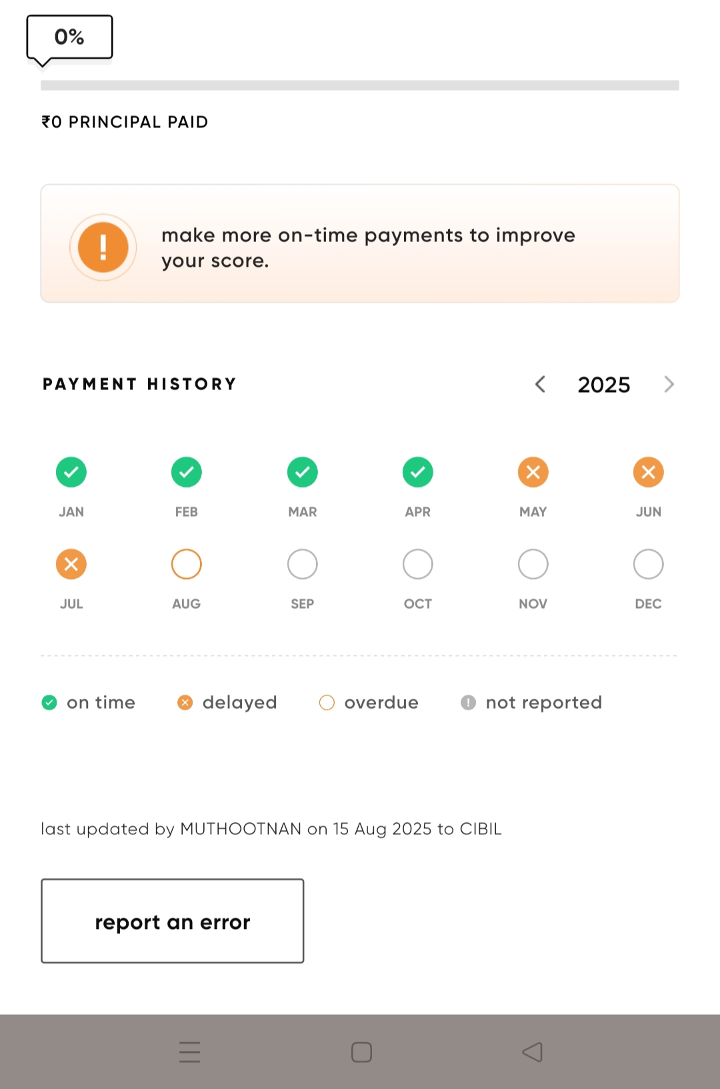This screenshot has width=720, height=1089.
Task: Select the March payment status icon
Action: [x=302, y=472]
